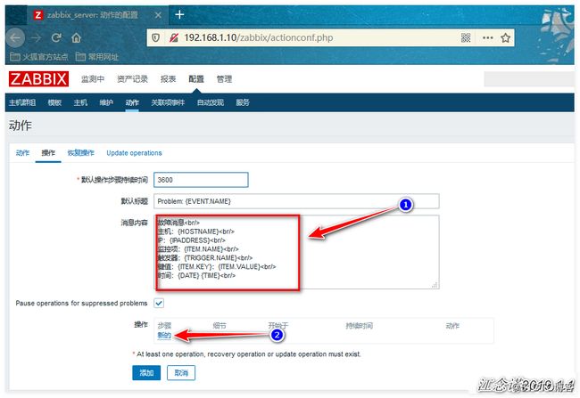
Task: Open the QR code icon in address bar
Action: [x=466, y=37]
